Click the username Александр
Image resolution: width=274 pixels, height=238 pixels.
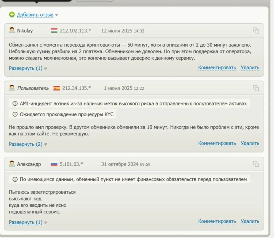29,164
